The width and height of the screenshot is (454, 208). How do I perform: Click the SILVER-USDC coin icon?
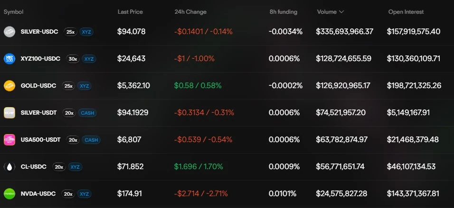[9, 32]
